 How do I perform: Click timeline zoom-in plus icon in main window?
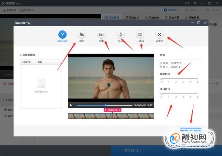tap(217, 84)
